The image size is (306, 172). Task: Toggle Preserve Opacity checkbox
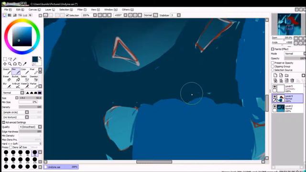(x=273, y=63)
